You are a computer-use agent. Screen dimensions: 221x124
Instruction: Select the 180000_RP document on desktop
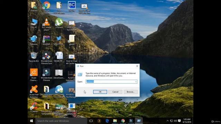tap(59, 57)
